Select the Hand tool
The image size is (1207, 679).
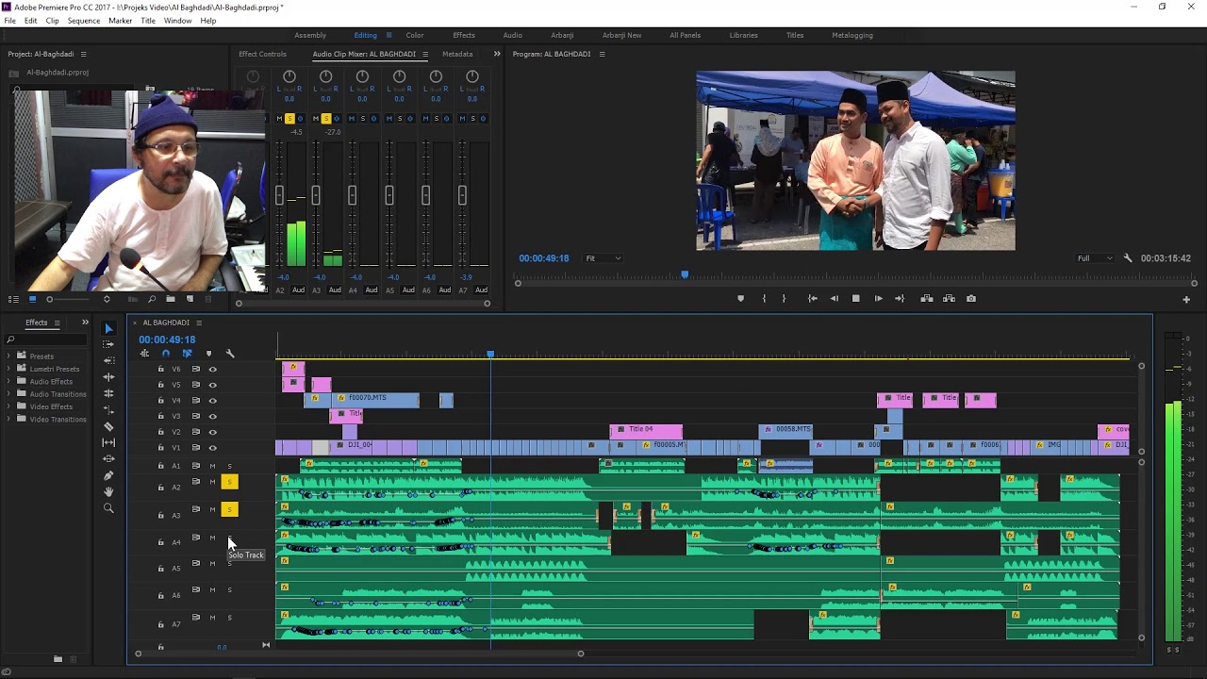[x=108, y=491]
